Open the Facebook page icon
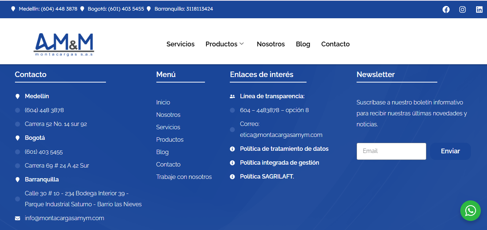This screenshot has height=230, width=487. pyautogui.click(x=446, y=9)
